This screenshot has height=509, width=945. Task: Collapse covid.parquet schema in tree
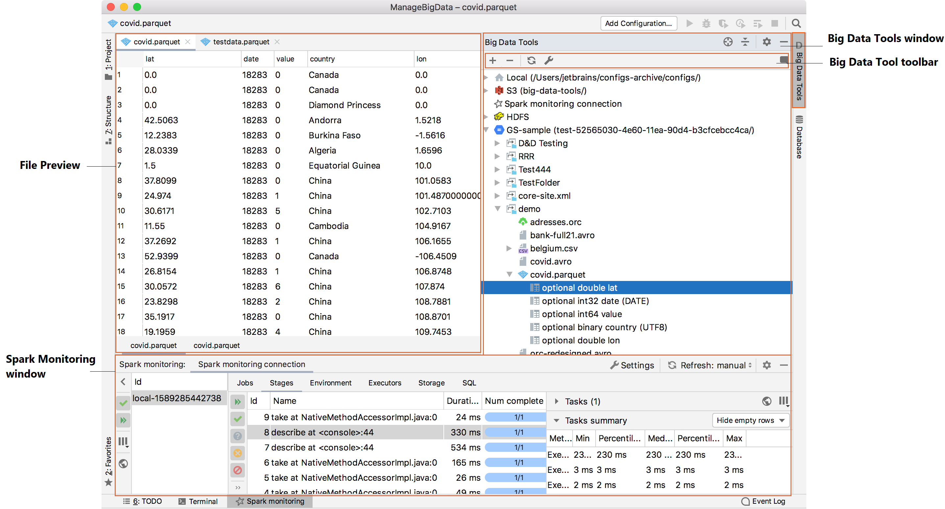509,274
